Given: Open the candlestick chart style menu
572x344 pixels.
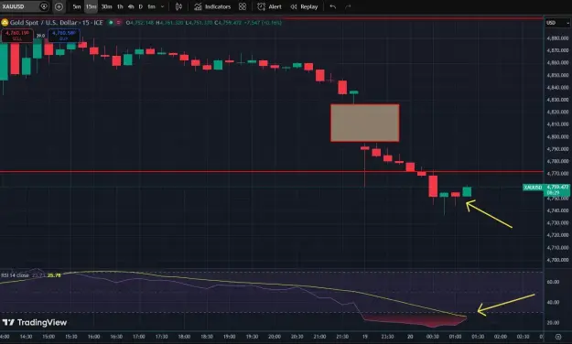Looking at the screenshot, I should 178,6.
